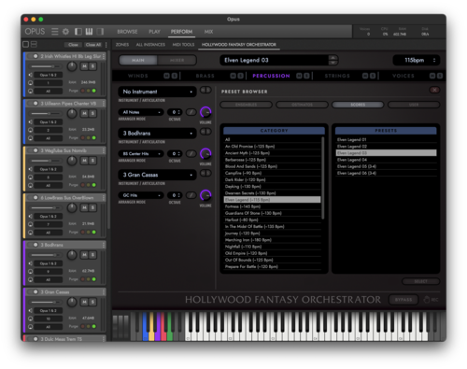Mute the LowBrass Sus OverBlown instrument

click(84, 207)
